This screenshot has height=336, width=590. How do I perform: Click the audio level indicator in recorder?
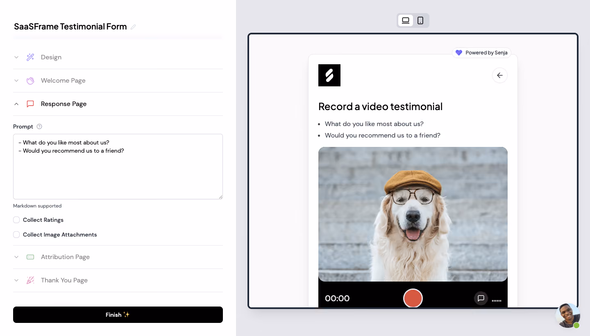point(497,300)
